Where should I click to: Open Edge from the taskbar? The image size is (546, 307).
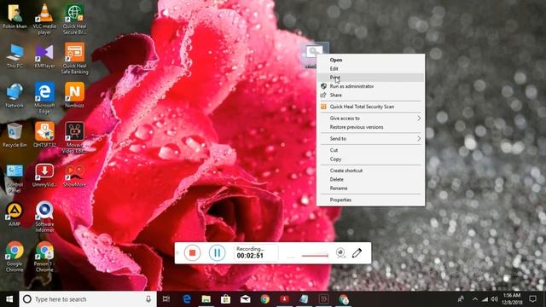[x=187, y=299]
